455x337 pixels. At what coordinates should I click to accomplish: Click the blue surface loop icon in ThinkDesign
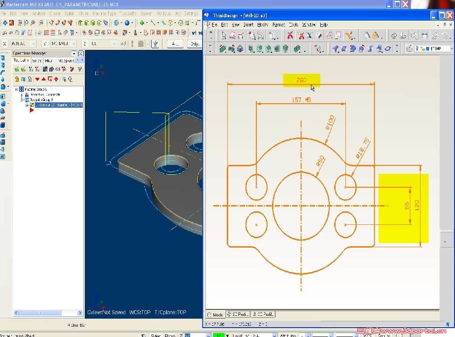[388, 49]
